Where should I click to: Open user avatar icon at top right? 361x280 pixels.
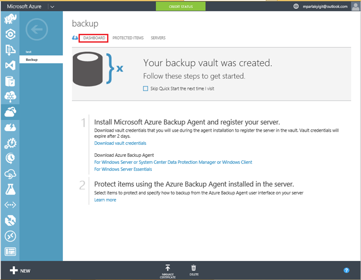[355, 6]
